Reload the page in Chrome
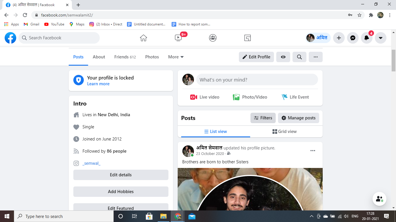396x222 pixels. [x=25, y=15]
